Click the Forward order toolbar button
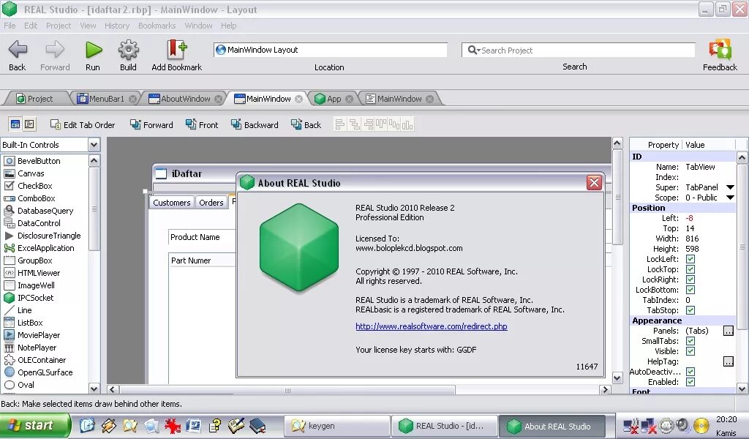This screenshot has width=749, height=439. pyautogui.click(x=151, y=124)
